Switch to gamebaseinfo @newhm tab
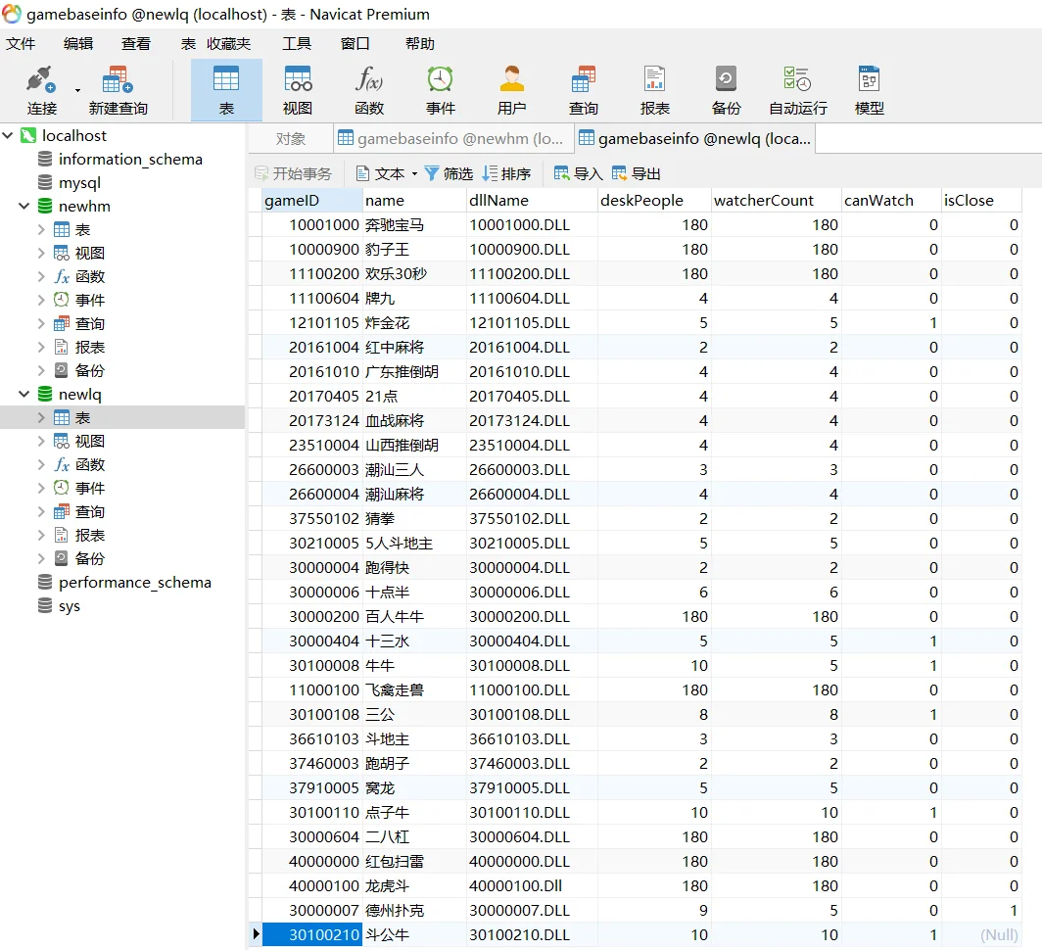This screenshot has height=950, width=1042. coord(451,139)
